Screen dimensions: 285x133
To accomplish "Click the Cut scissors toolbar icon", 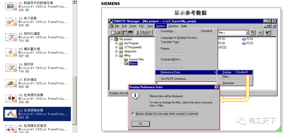I will [x=138, y=33].
